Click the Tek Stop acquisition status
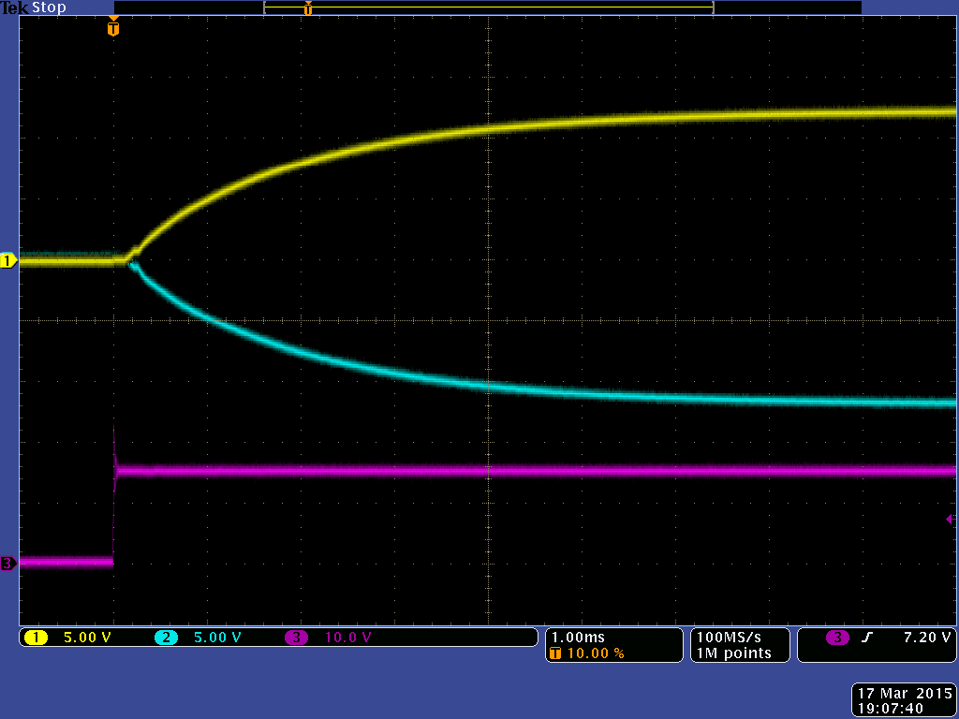Screen dimensions: 959x719 pyautogui.click(x=33, y=7)
